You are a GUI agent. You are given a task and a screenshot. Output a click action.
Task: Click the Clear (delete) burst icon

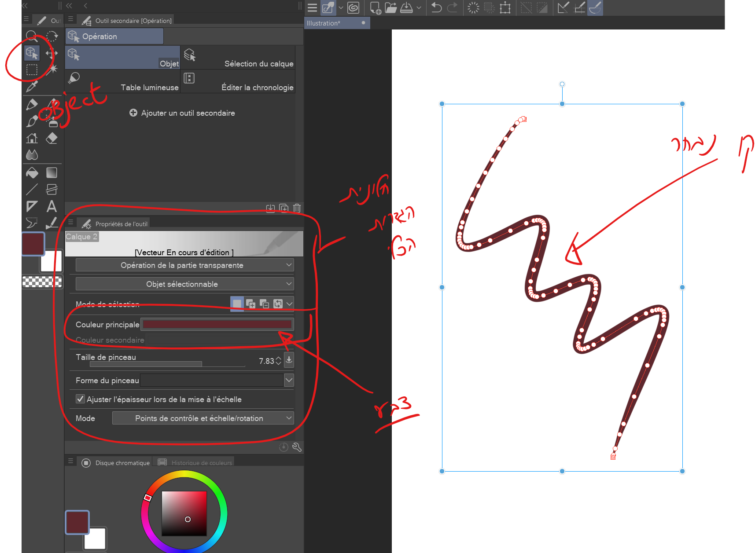[473, 7]
